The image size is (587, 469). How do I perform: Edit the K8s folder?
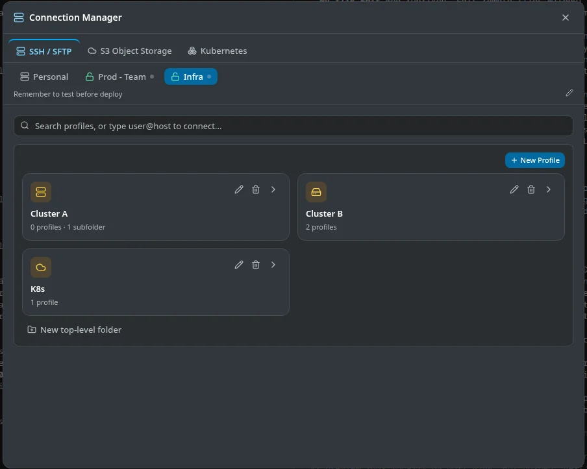(x=239, y=265)
